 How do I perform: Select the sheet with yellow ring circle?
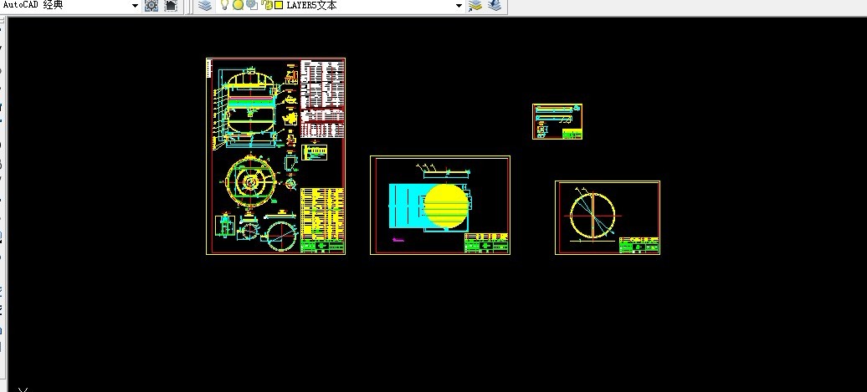click(x=608, y=217)
